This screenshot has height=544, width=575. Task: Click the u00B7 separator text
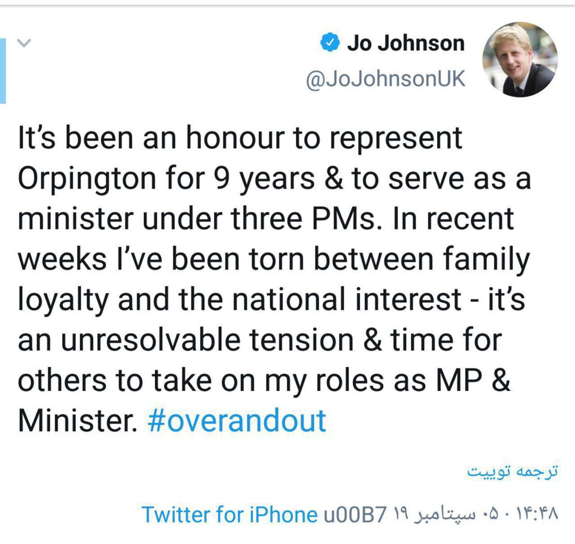pos(356,514)
